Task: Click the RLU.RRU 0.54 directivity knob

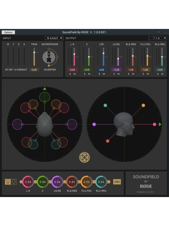Action: (x=101, y=182)
